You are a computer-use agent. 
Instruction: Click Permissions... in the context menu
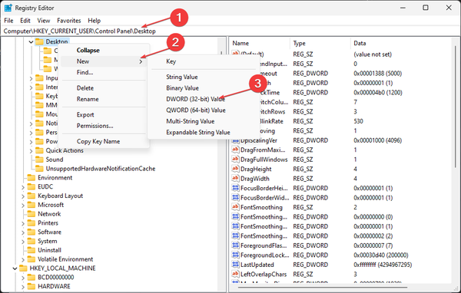click(95, 126)
